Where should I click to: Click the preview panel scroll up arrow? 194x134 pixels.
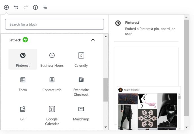tap(186, 17)
